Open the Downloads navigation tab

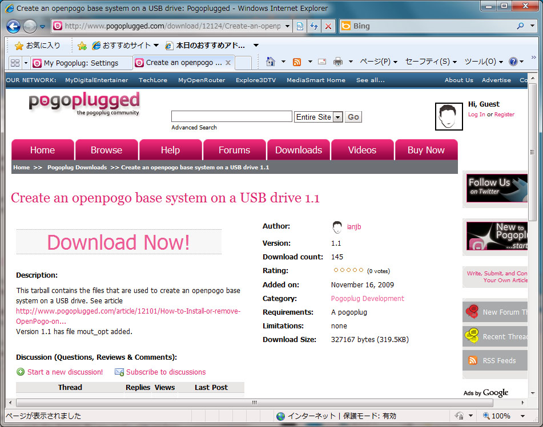point(299,150)
